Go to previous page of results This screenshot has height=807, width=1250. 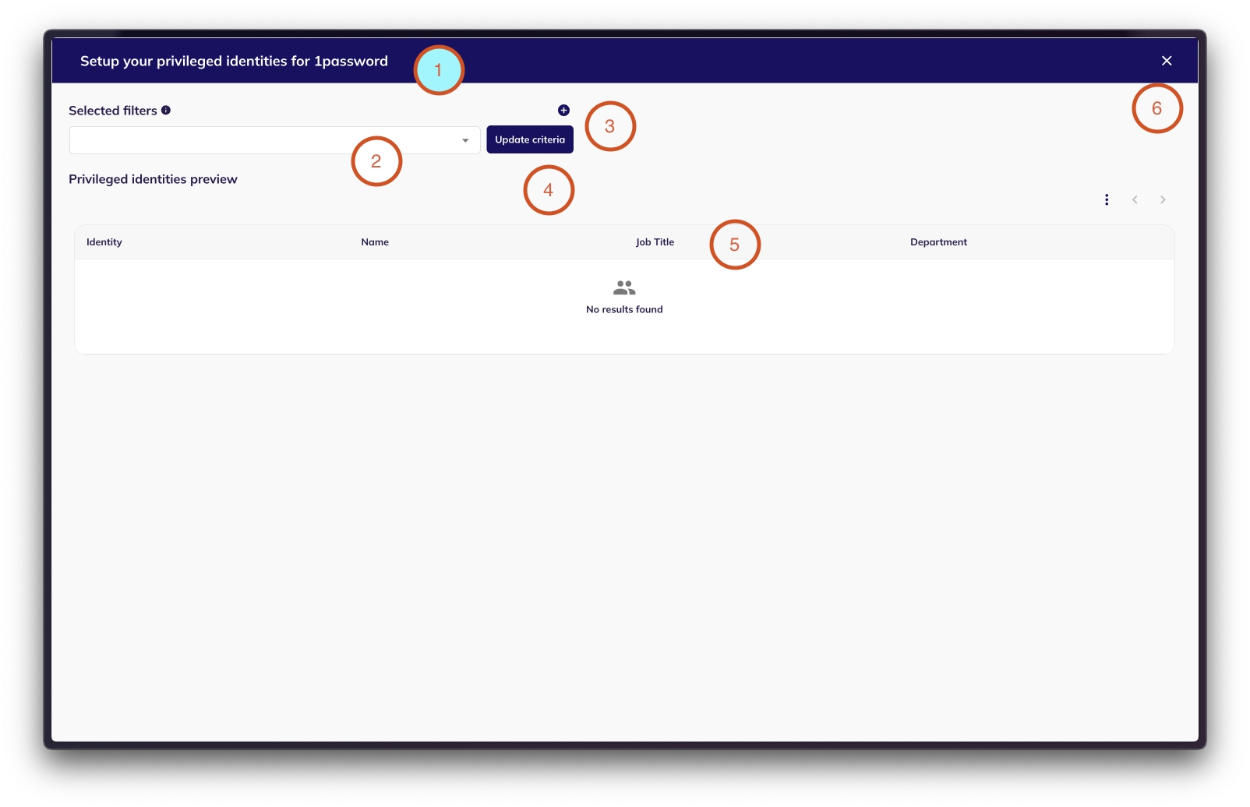(x=1135, y=200)
